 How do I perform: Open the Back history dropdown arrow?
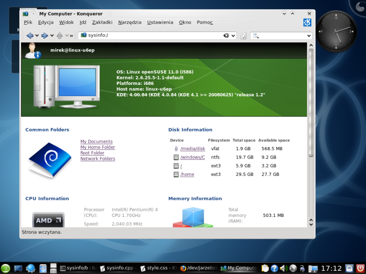[x=37, y=36]
